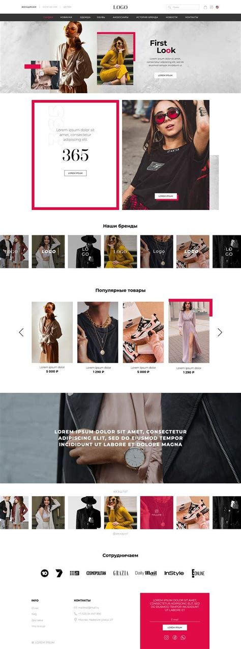Open Instagram icon in red footer box
The height and width of the screenshot is (649, 241).
click(166, 637)
